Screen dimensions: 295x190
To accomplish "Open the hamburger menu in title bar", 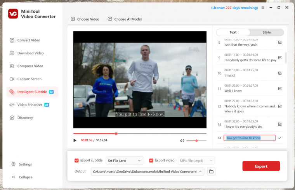I will [x=263, y=8].
